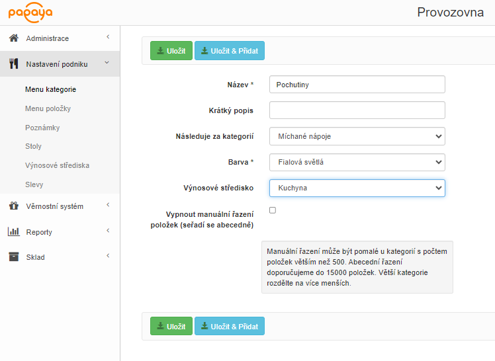The height and width of the screenshot is (361, 495).
Task: Click the Krátký popis input field
Action: [357, 110]
